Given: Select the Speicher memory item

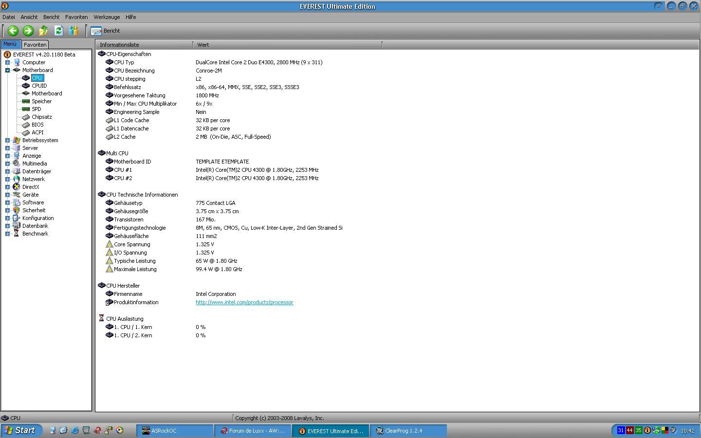Looking at the screenshot, I should tap(41, 101).
